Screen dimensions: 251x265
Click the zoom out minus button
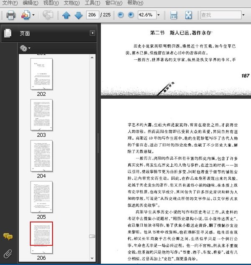point(120,15)
